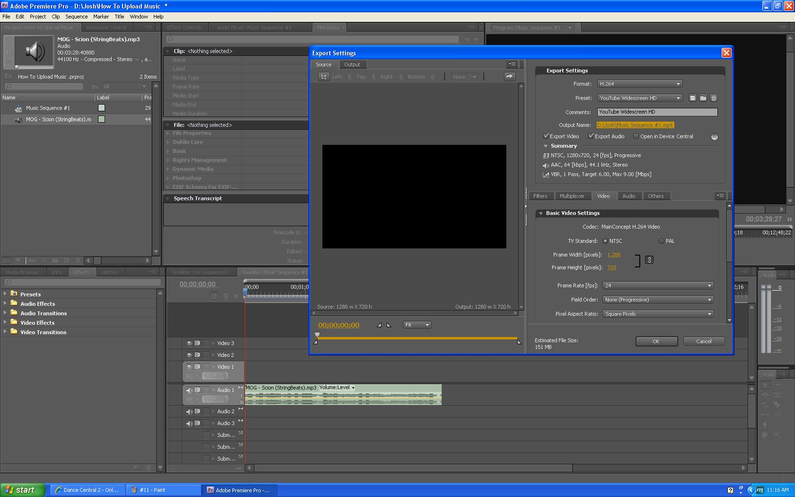Collapse the Summary section triangle

546,146
